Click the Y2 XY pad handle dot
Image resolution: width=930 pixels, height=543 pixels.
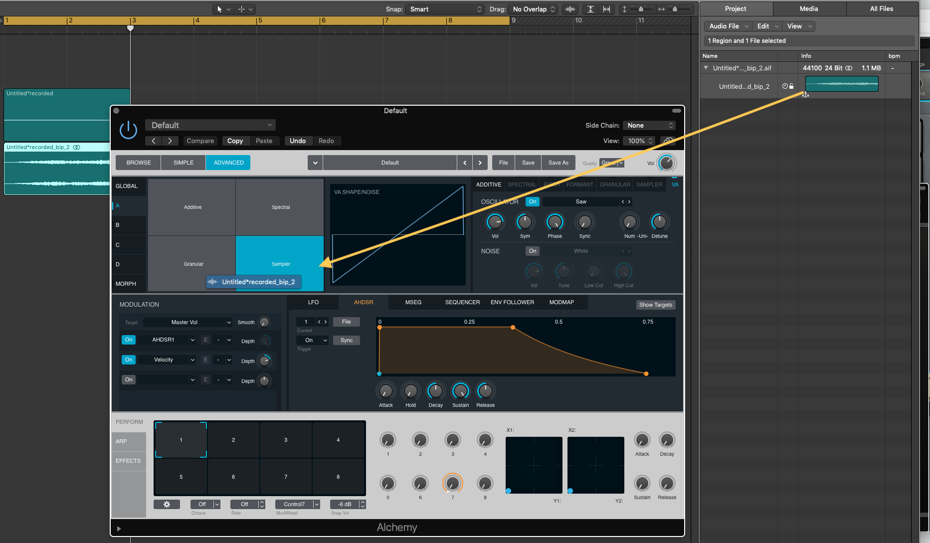coord(570,491)
